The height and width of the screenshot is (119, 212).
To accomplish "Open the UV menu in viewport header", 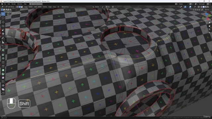I will click(x=58, y=7).
